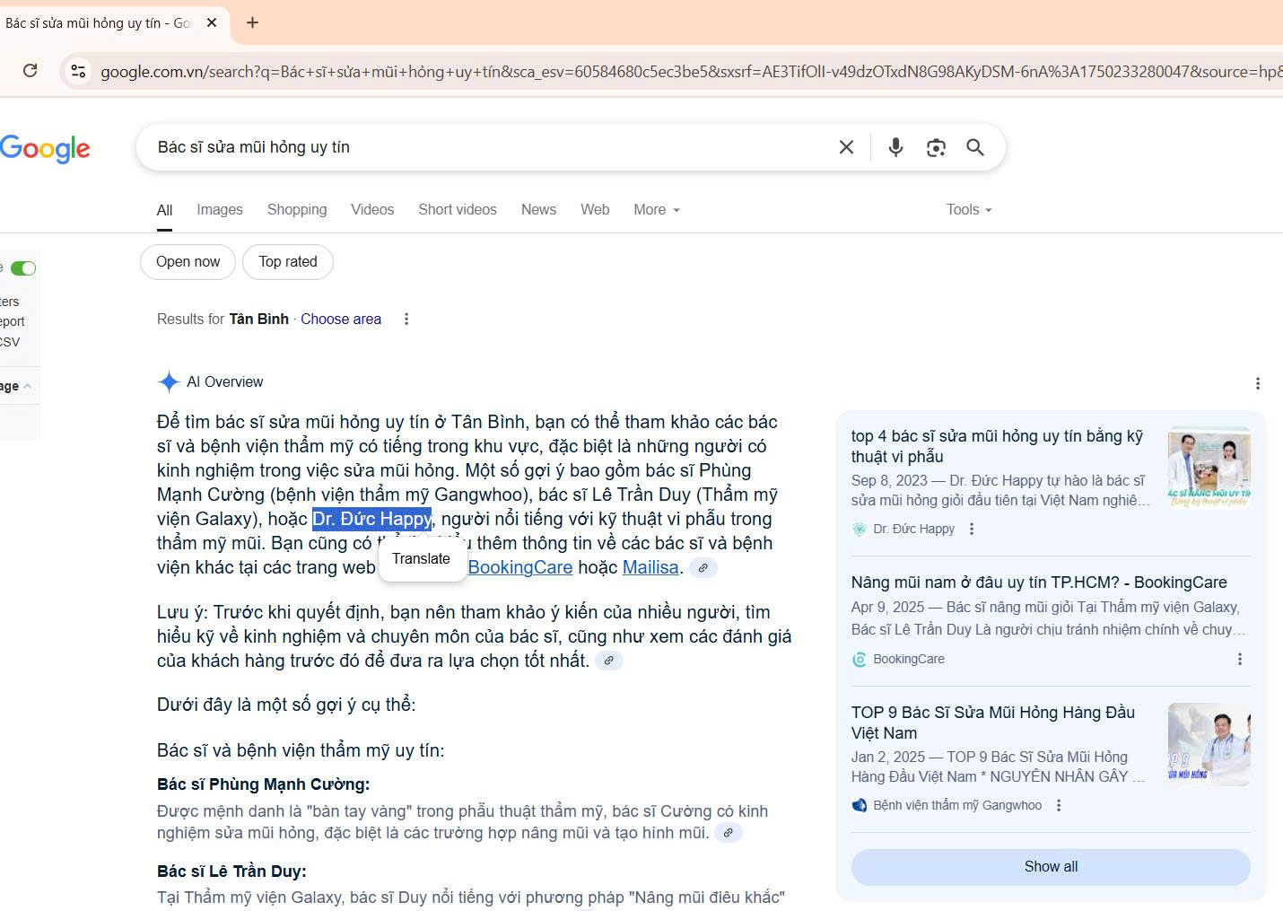Switch to the Videos tab
The width and height of the screenshot is (1283, 911).
click(x=372, y=210)
